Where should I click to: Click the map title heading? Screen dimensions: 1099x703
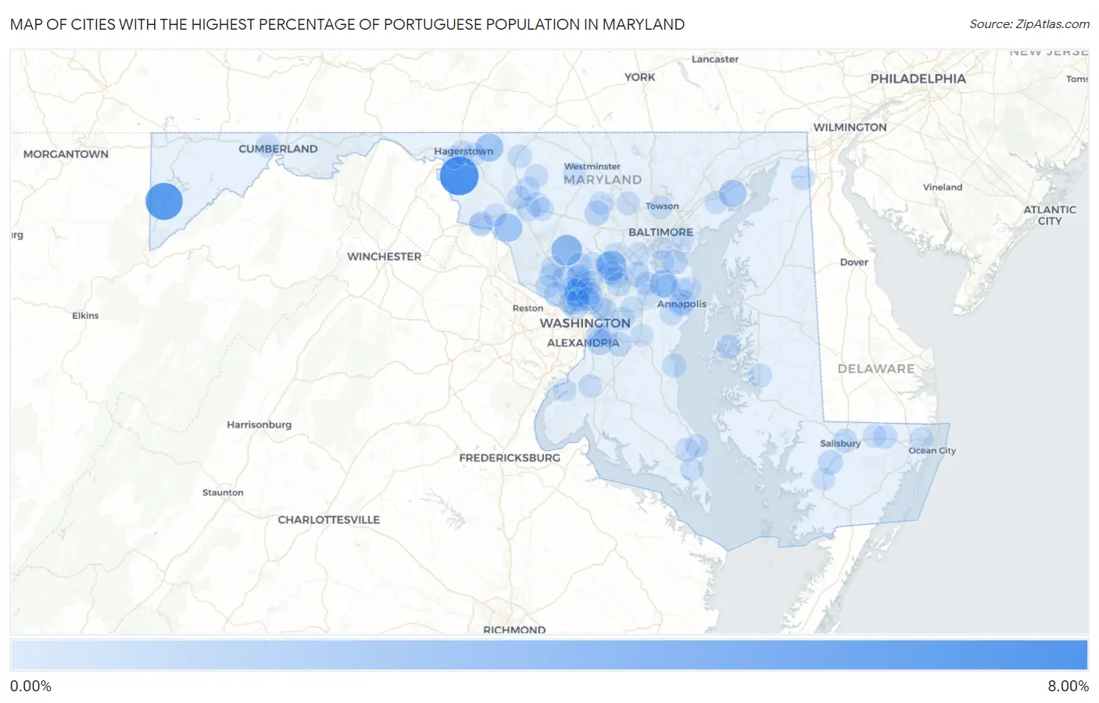click(347, 24)
